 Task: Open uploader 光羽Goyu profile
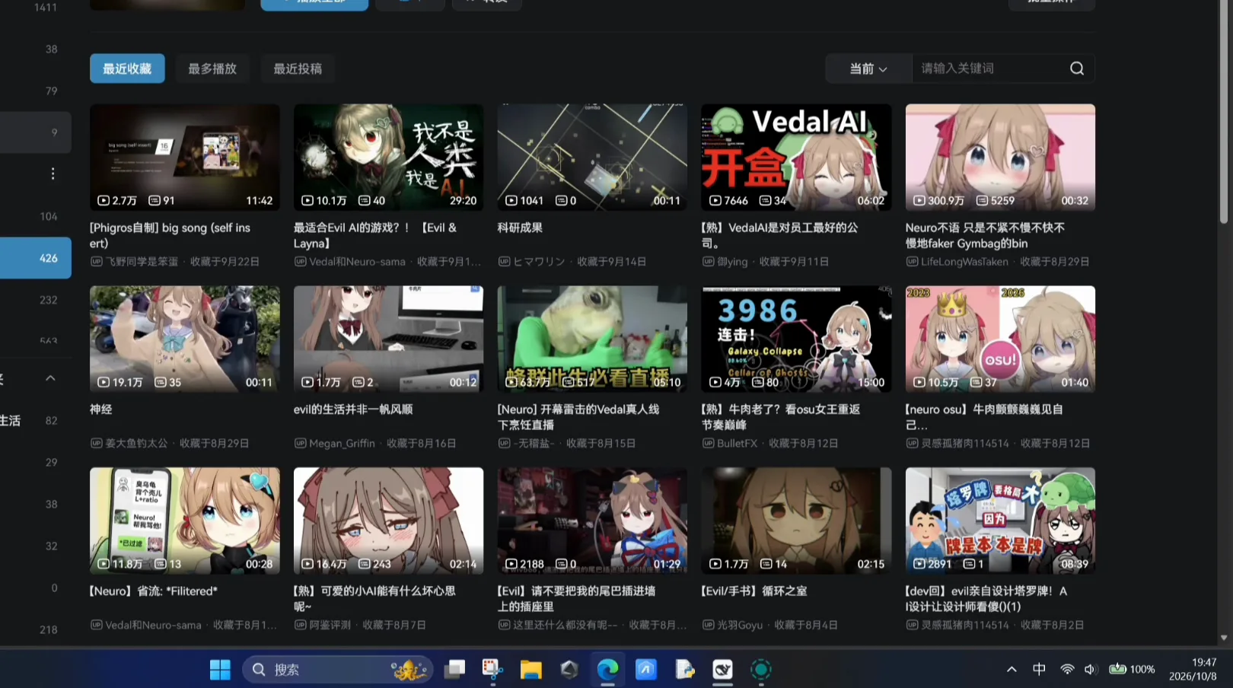(x=740, y=625)
